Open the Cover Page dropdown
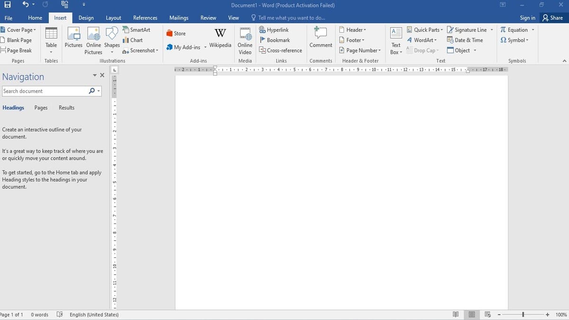 tap(18, 30)
